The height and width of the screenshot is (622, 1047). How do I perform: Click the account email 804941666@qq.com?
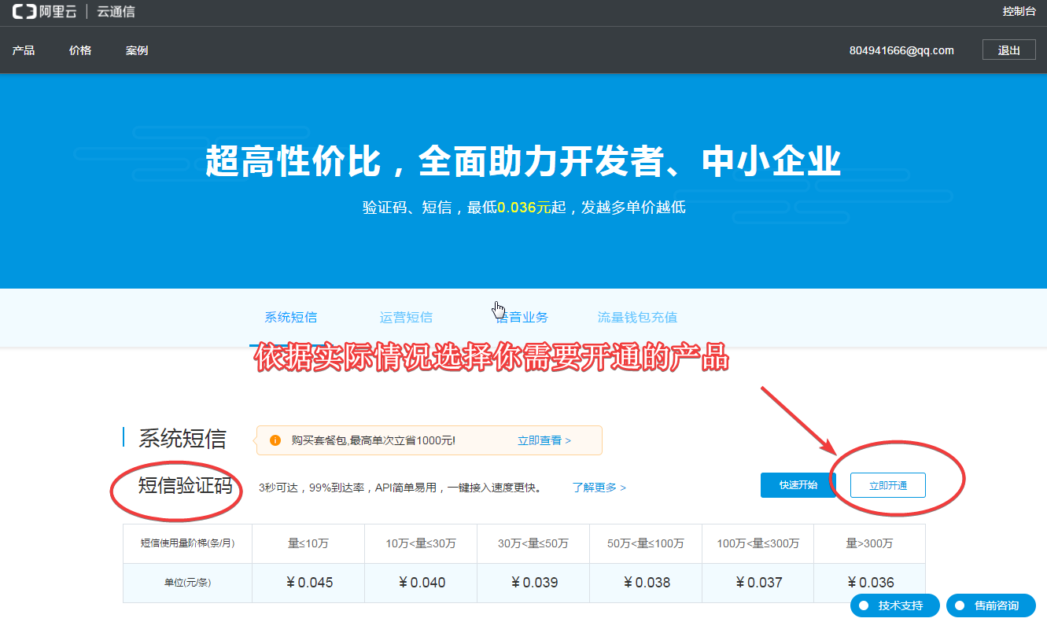[901, 50]
